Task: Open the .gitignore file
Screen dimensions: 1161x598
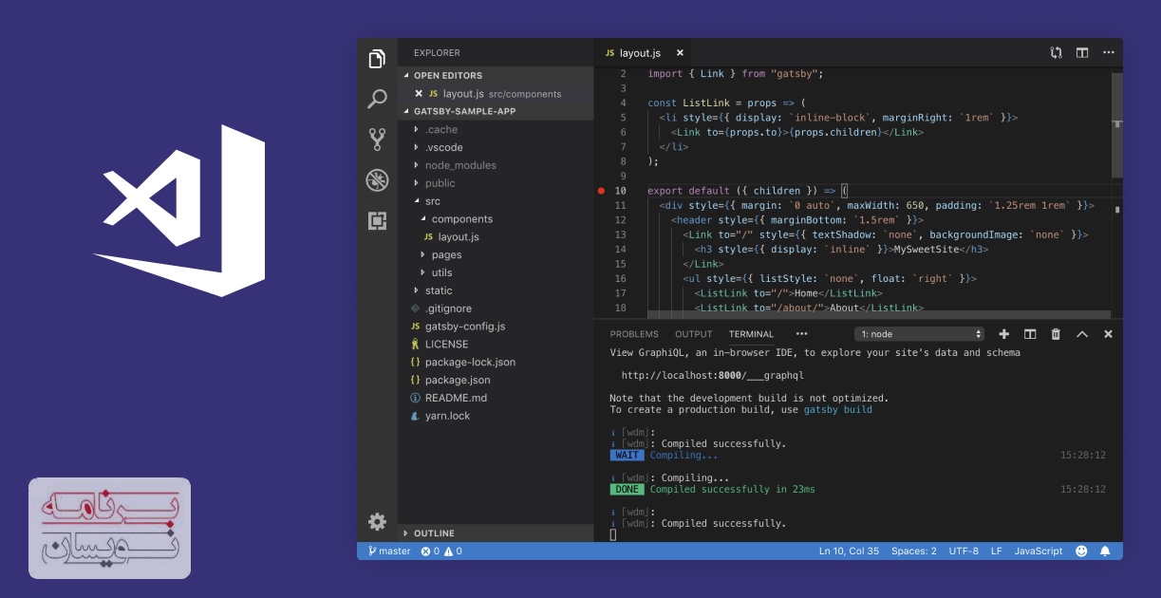Action: [496, 308]
